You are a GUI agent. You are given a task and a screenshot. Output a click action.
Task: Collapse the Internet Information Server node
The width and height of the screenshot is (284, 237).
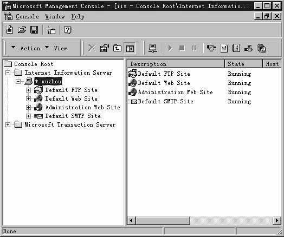(x=8, y=73)
